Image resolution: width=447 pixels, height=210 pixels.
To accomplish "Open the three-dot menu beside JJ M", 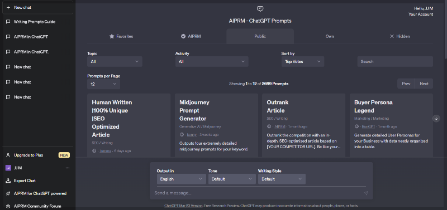I will [68, 168].
